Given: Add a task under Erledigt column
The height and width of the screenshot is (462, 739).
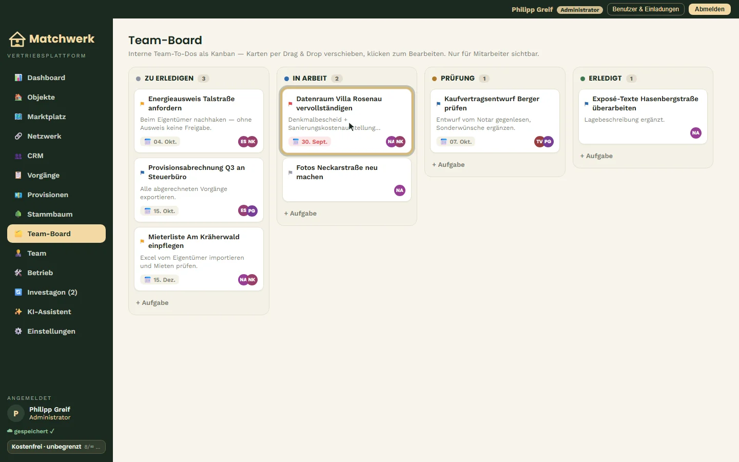Looking at the screenshot, I should click(596, 156).
